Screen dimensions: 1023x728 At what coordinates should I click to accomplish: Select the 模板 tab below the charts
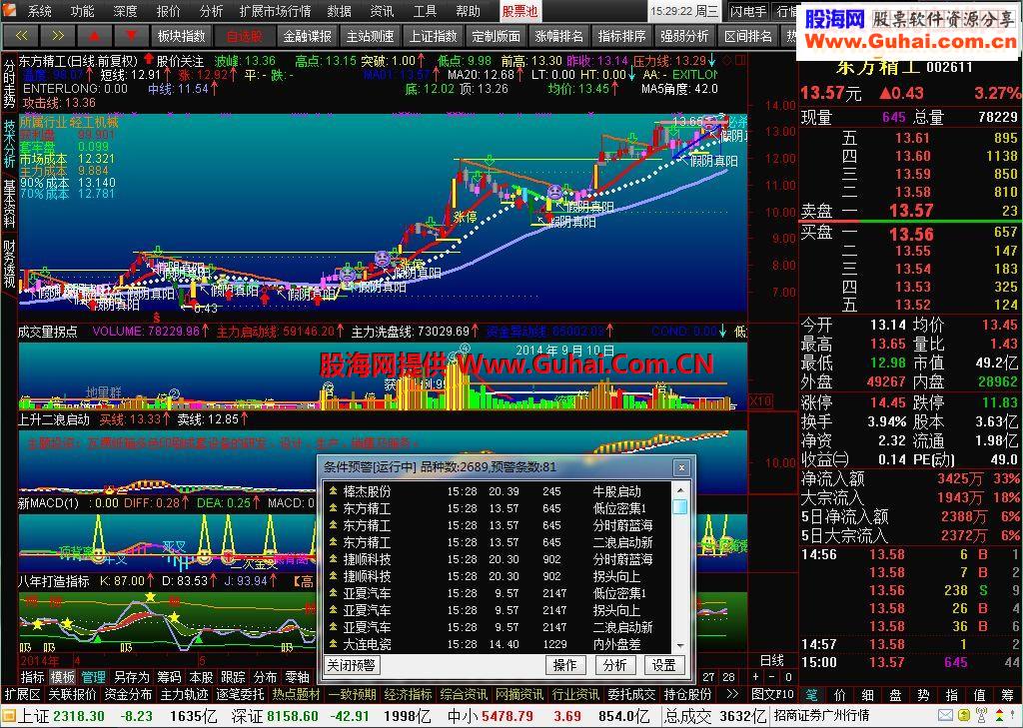point(63,677)
